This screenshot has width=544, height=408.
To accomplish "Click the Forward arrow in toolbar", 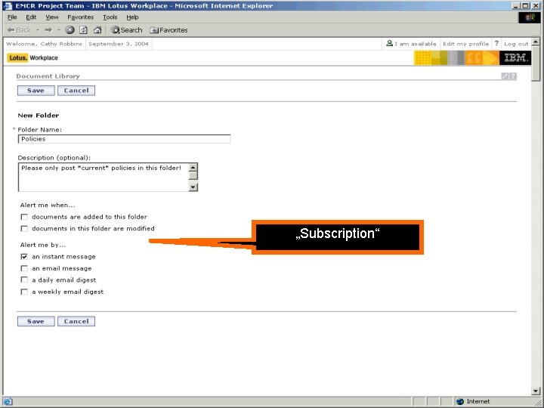I will coord(48,30).
